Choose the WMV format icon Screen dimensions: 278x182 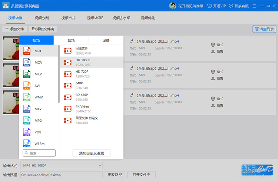point(27,97)
